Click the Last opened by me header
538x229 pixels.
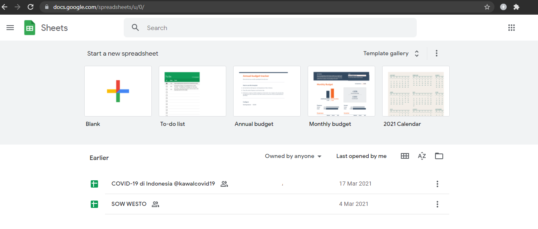[x=361, y=156]
